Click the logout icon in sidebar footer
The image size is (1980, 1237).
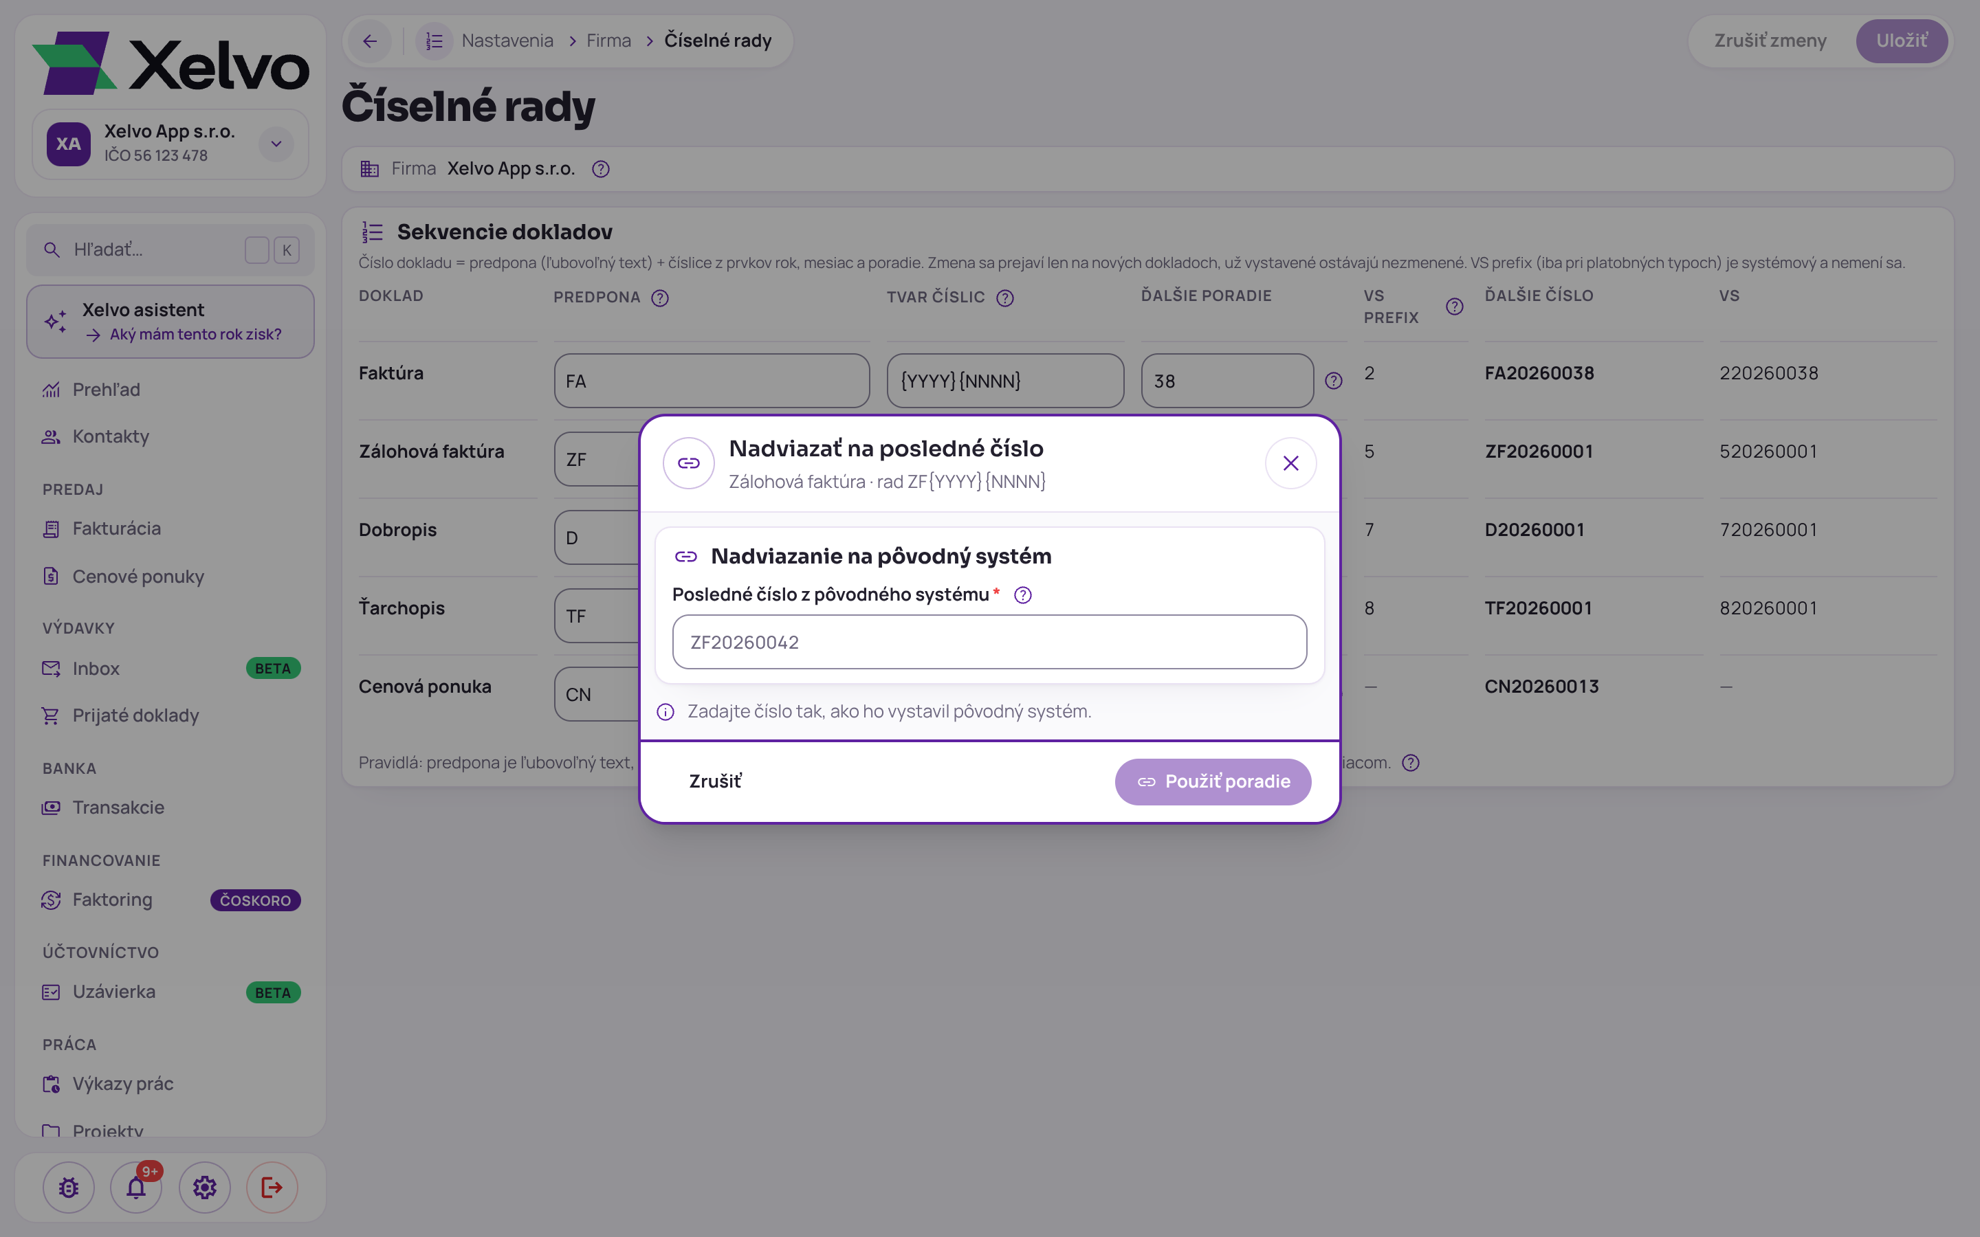(272, 1187)
